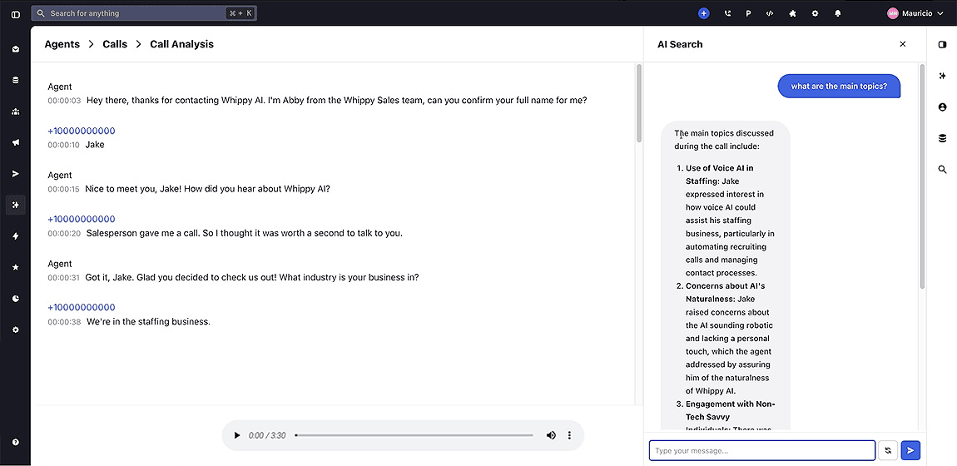The width and height of the screenshot is (957, 466).
Task: Click the Call Analysis breadcrumb
Action: 182,44
